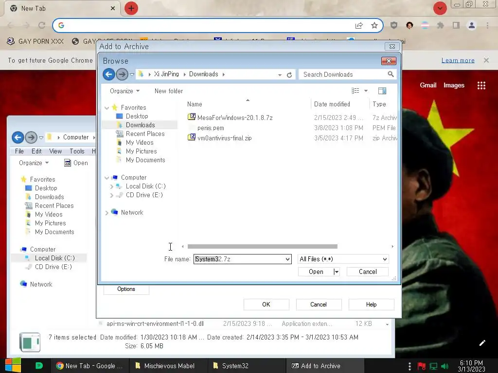This screenshot has height=373, width=498.
Task: Click the File name input field
Action: point(239,259)
